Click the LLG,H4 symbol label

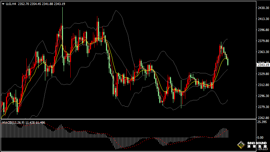[11, 4]
